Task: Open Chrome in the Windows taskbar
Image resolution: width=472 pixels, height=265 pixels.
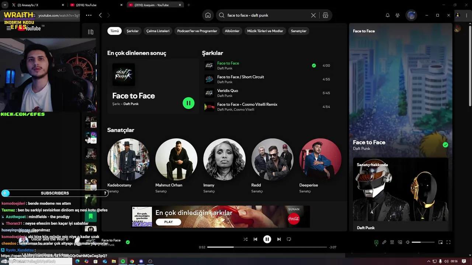Action: click(x=132, y=261)
